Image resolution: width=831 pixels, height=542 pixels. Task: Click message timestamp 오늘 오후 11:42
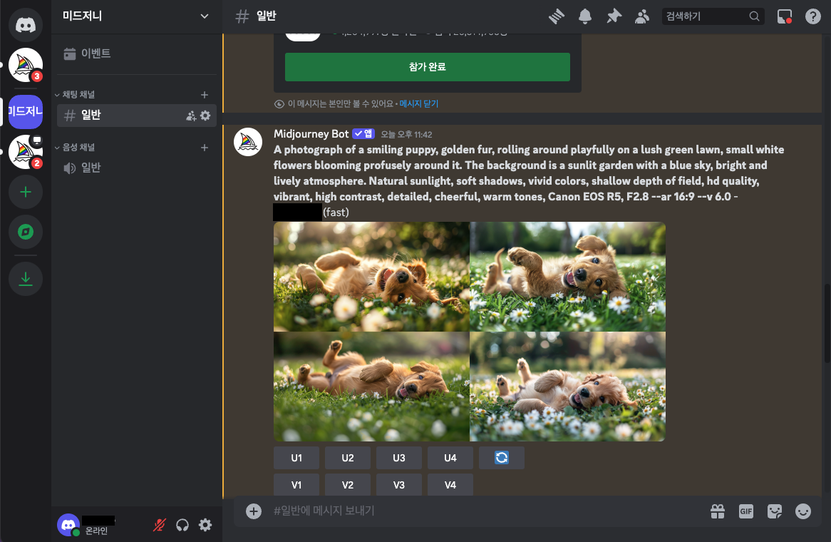click(x=406, y=135)
